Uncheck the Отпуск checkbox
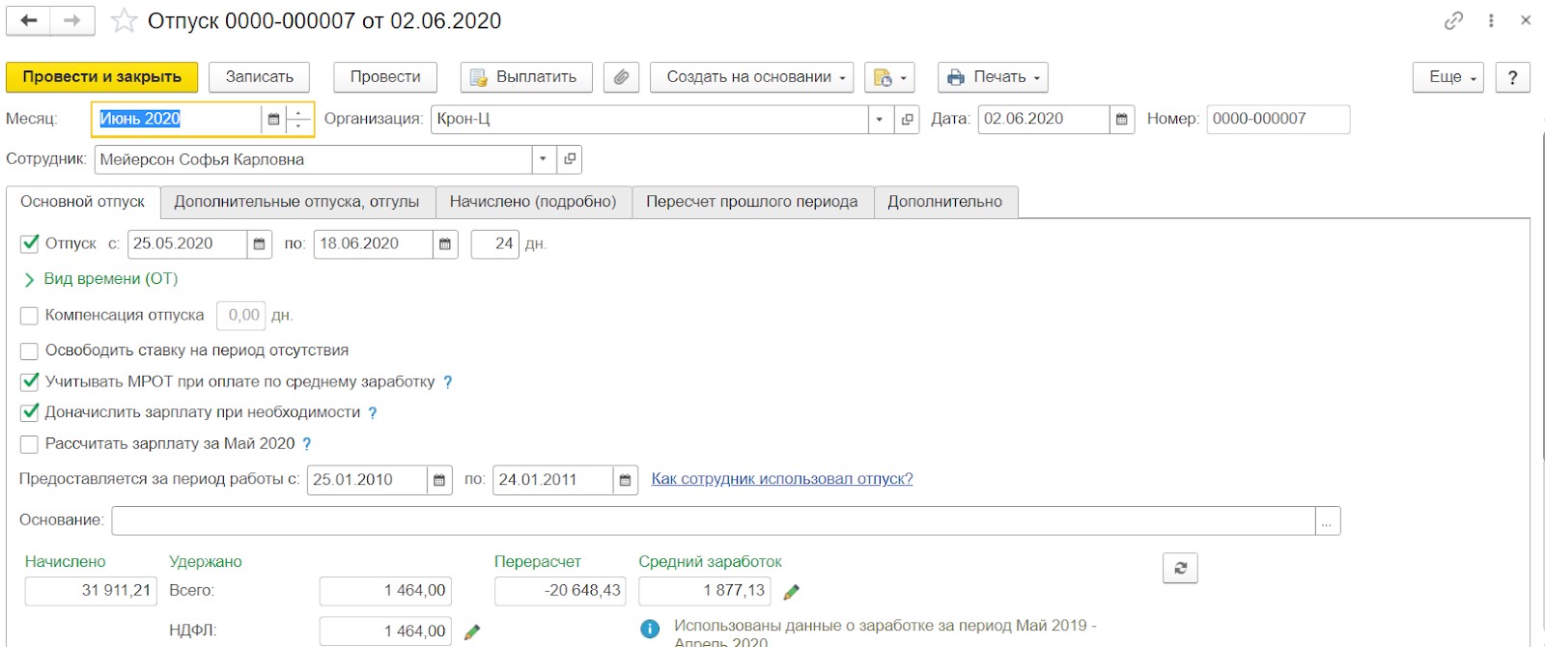The image size is (1545, 647). 30,243
